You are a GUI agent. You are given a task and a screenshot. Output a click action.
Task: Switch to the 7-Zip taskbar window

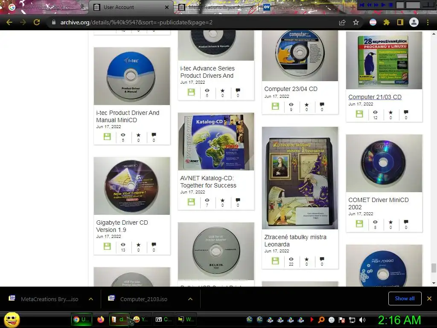[163, 319]
